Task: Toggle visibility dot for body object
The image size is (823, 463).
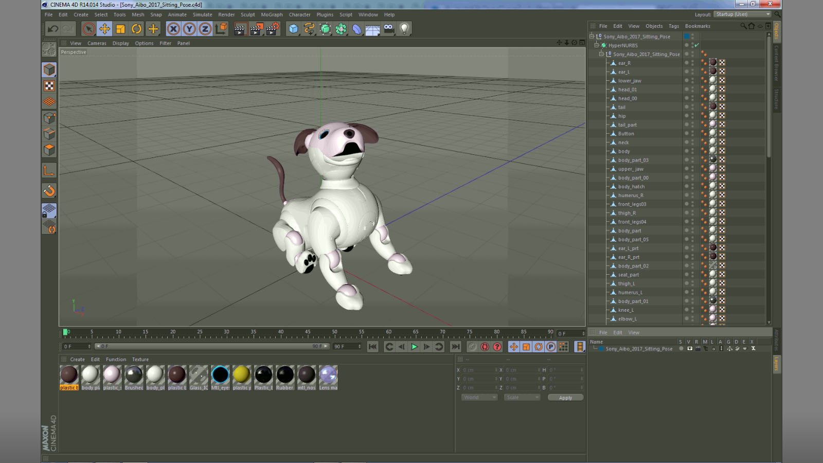Action: [x=686, y=150]
